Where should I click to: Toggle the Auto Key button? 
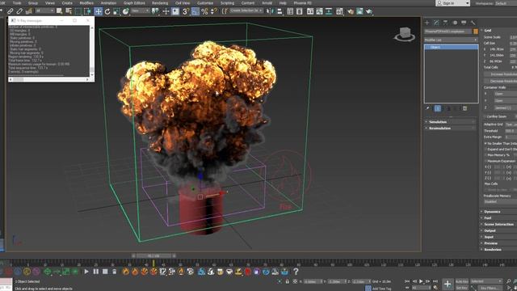(461, 281)
